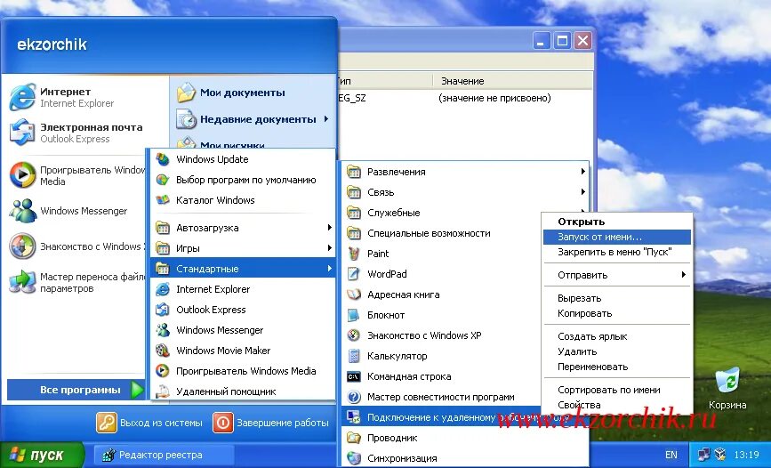The image size is (771, 468).
Task: Open Калькулятор entry
Action: click(x=440, y=356)
